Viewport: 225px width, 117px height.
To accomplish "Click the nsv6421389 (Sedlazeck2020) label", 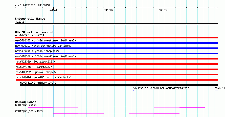I will (x=35, y=62).
